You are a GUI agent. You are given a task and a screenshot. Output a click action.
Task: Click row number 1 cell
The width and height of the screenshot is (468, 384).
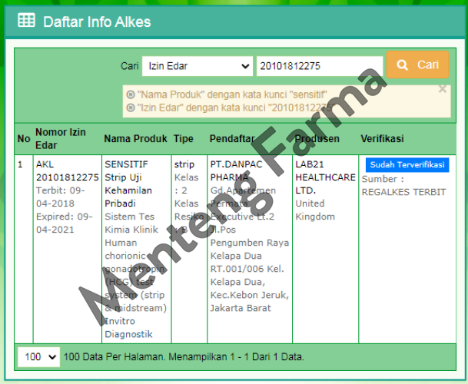20,164
